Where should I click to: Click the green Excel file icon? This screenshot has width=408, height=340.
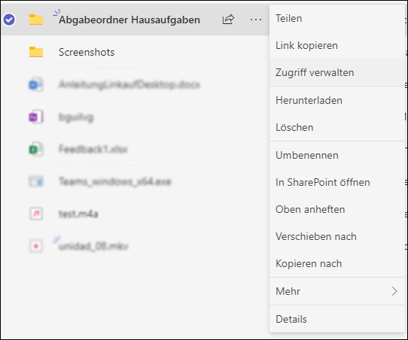(x=36, y=149)
